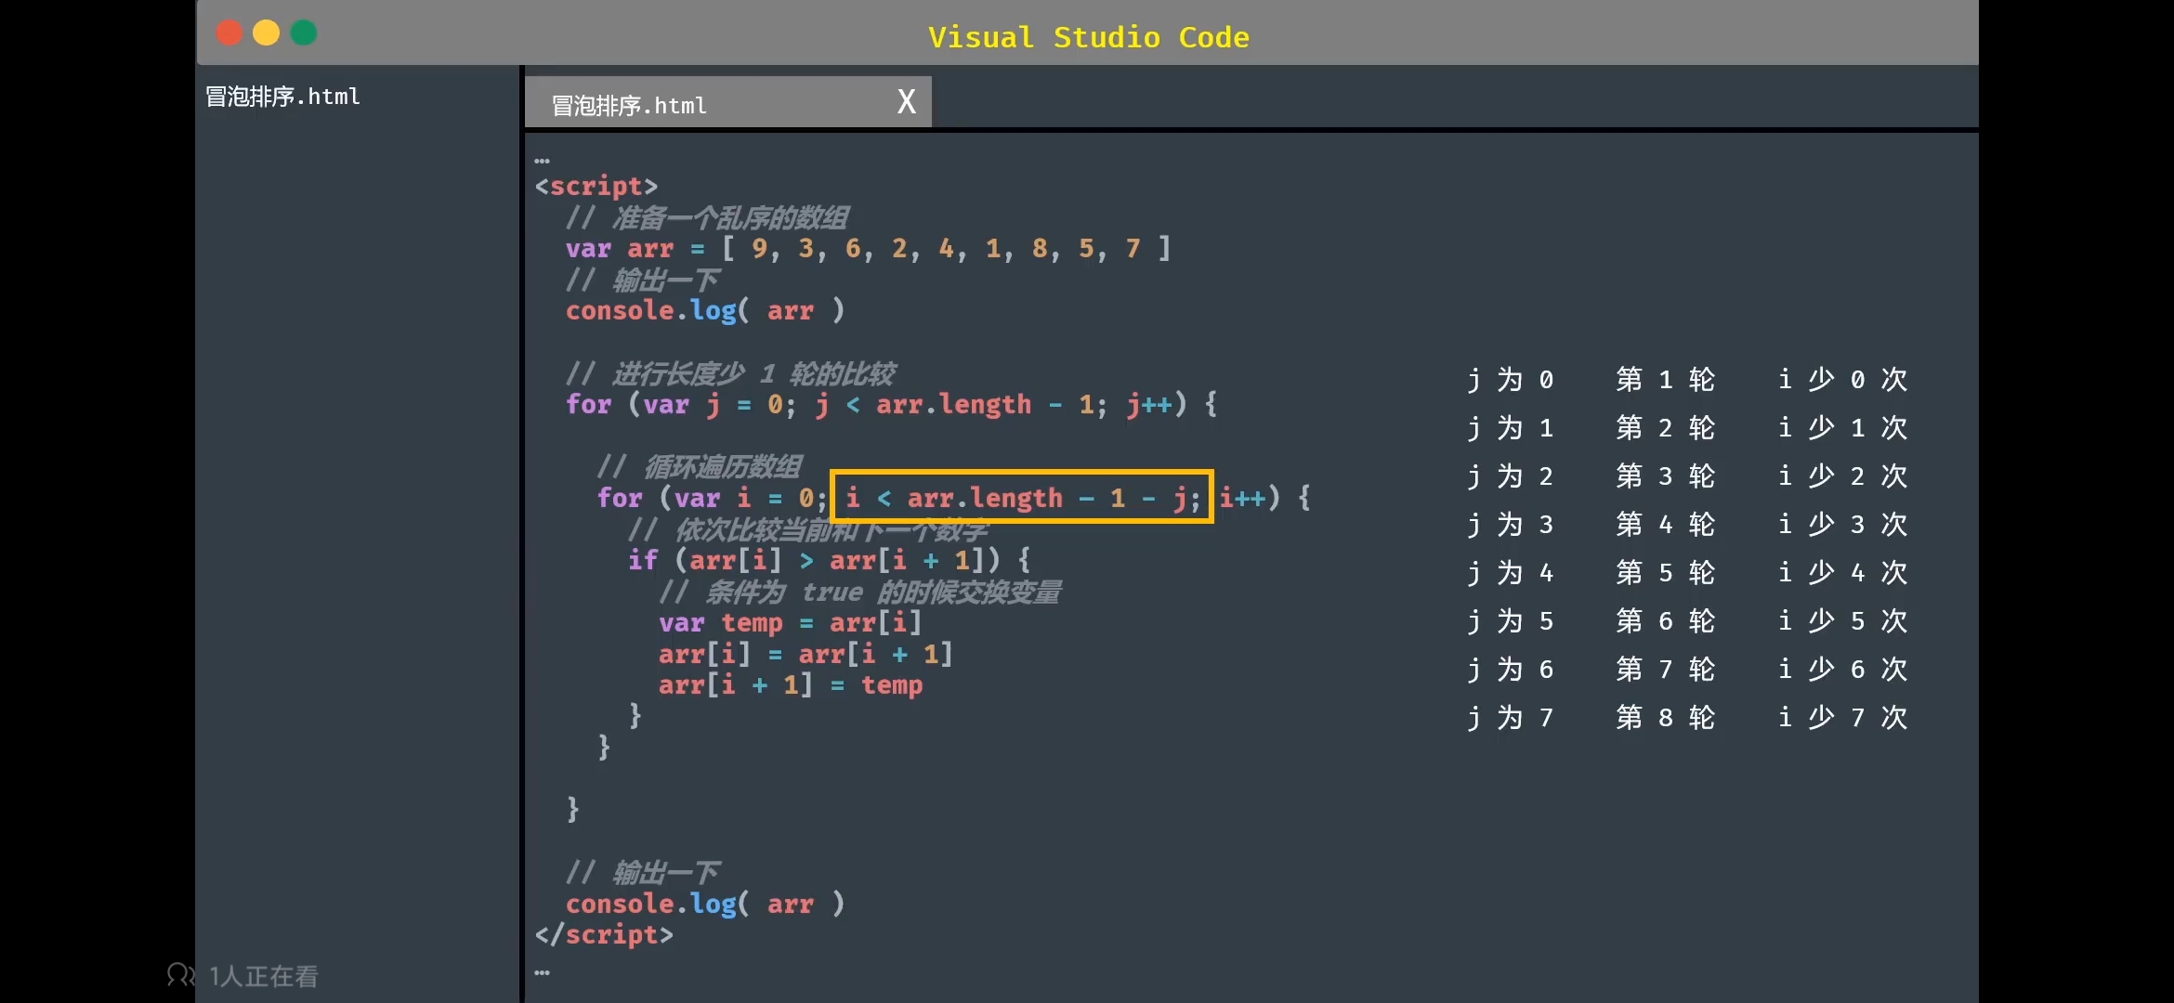Click the var temp = arr[i] line
The height and width of the screenshot is (1003, 2174).
pos(789,622)
